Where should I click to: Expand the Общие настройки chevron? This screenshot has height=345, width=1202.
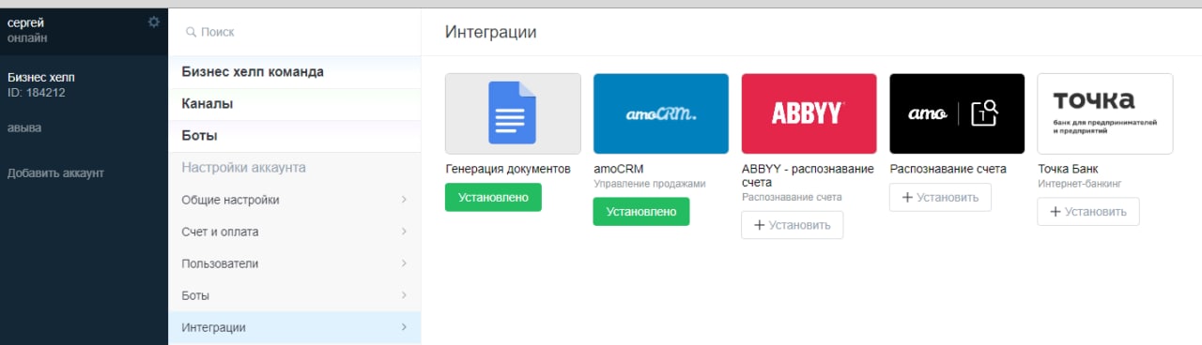click(x=404, y=200)
